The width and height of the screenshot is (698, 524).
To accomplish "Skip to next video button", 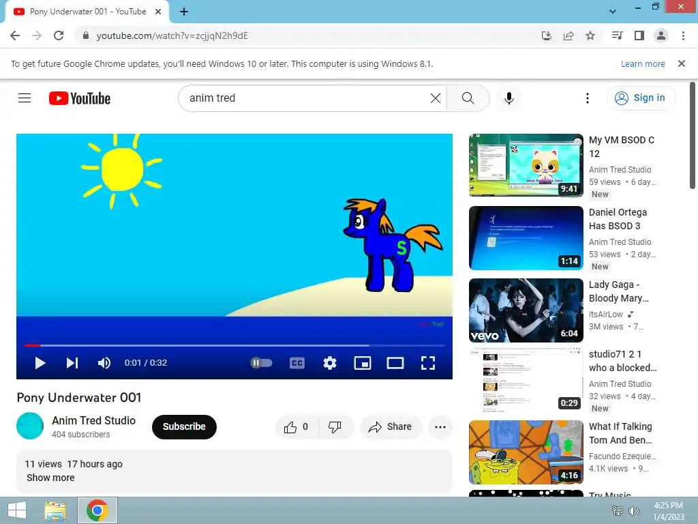I will coord(72,363).
